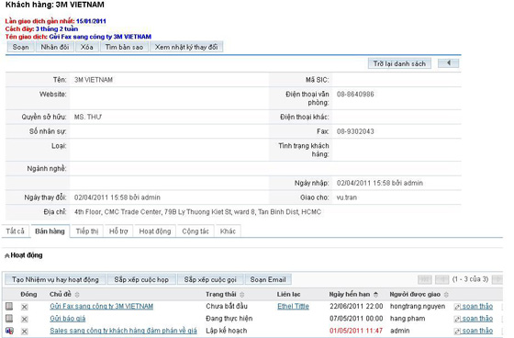Open the Gửi Fax sang công ty 3M VIETNAM link
The height and width of the screenshot is (338, 514).
pos(102,306)
